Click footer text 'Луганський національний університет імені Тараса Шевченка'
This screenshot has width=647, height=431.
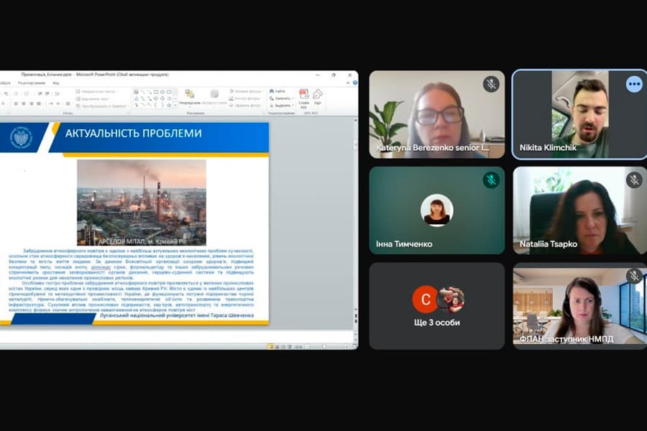(177, 315)
